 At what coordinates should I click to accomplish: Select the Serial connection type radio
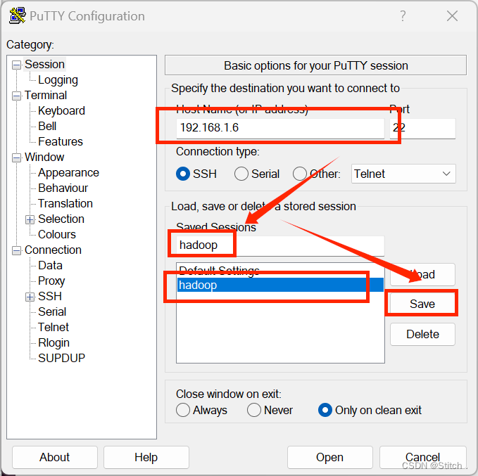[241, 174]
